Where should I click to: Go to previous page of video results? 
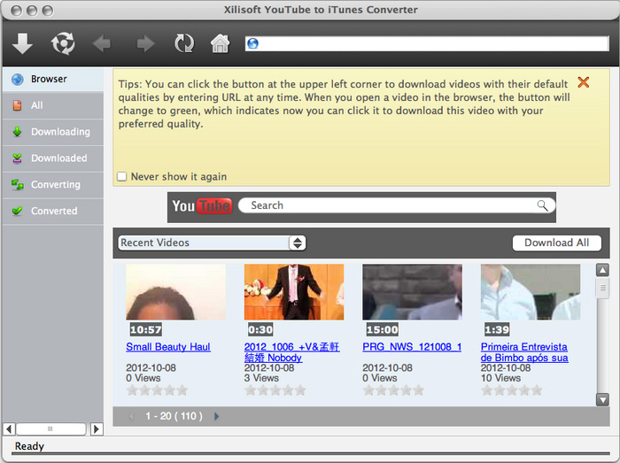[132, 416]
